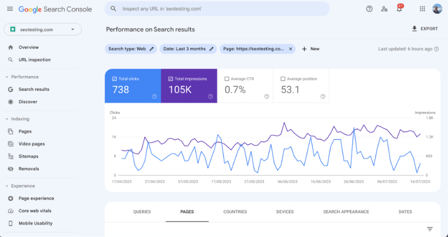Screen dimensions: 448x237
Task: Focus the Inspect any URL field
Action: point(217,9)
